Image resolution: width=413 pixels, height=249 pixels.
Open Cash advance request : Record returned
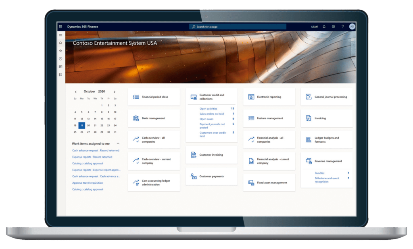pyautogui.click(x=96, y=151)
